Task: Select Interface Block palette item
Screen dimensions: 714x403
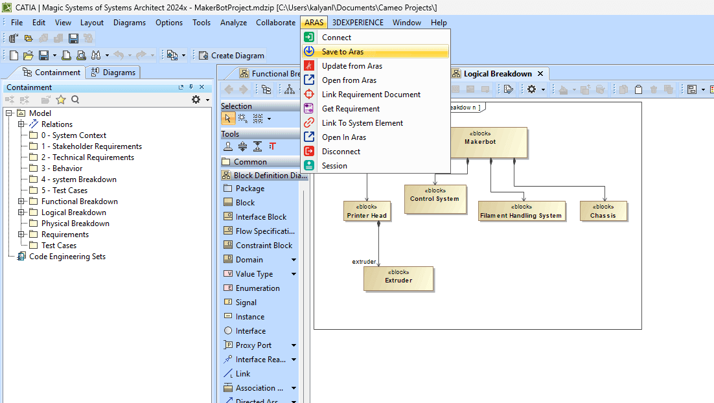Action: pos(260,217)
